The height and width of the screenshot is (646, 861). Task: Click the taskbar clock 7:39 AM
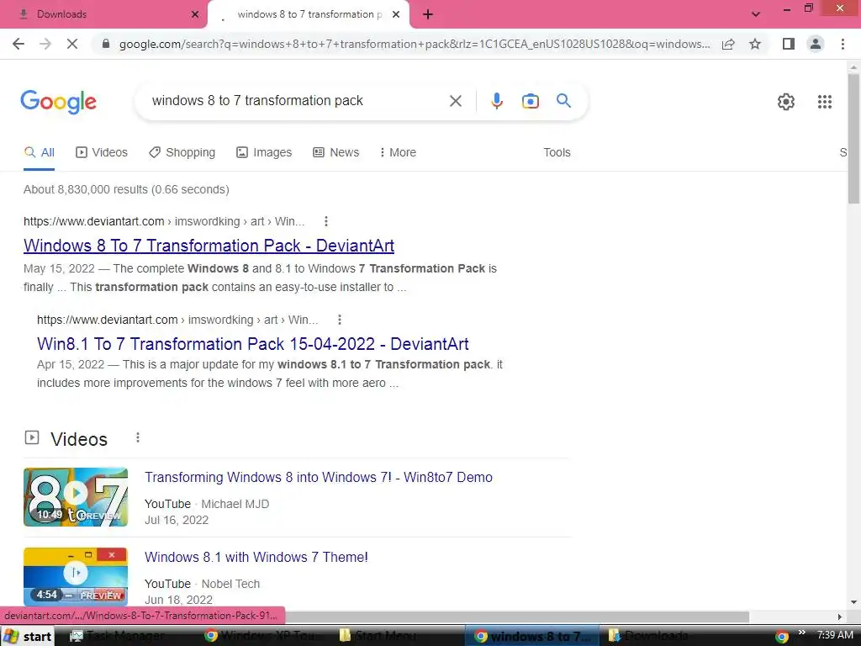coord(835,635)
